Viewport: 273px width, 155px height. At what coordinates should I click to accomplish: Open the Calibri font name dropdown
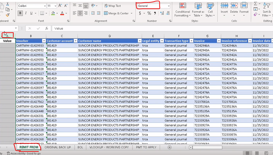click(x=45, y=6)
